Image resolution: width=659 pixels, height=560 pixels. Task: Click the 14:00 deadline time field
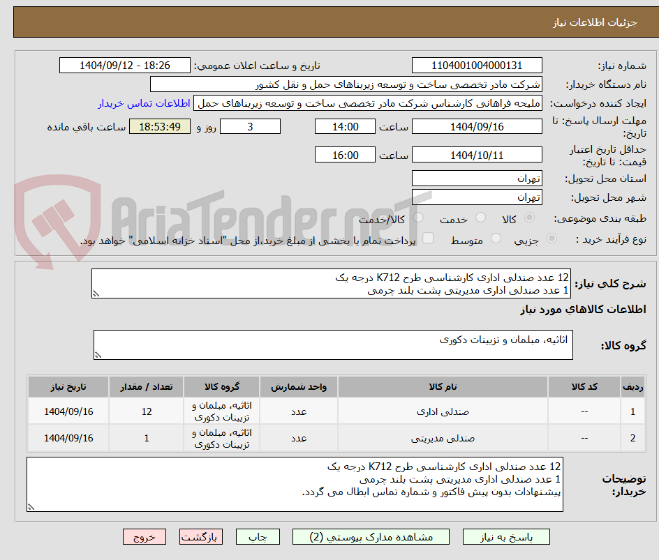click(x=345, y=126)
